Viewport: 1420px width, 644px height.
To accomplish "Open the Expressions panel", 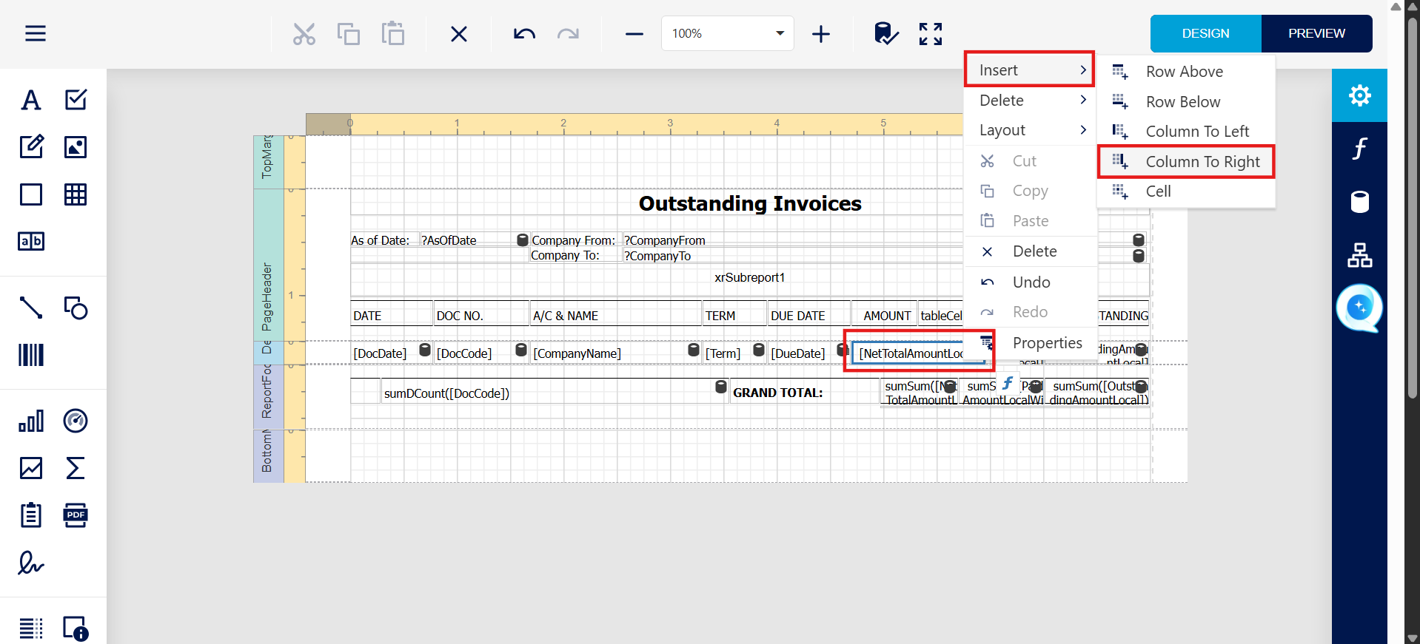I will (1359, 149).
